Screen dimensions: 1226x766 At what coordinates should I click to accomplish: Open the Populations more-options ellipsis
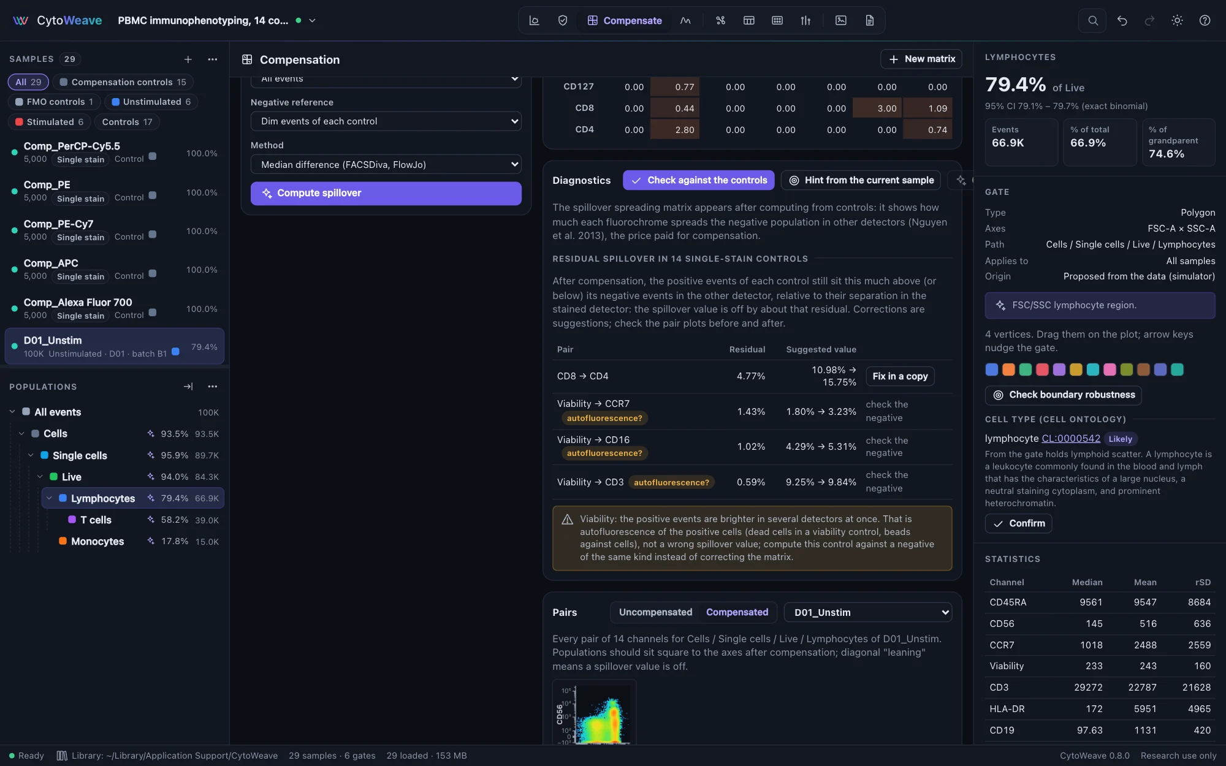213,387
